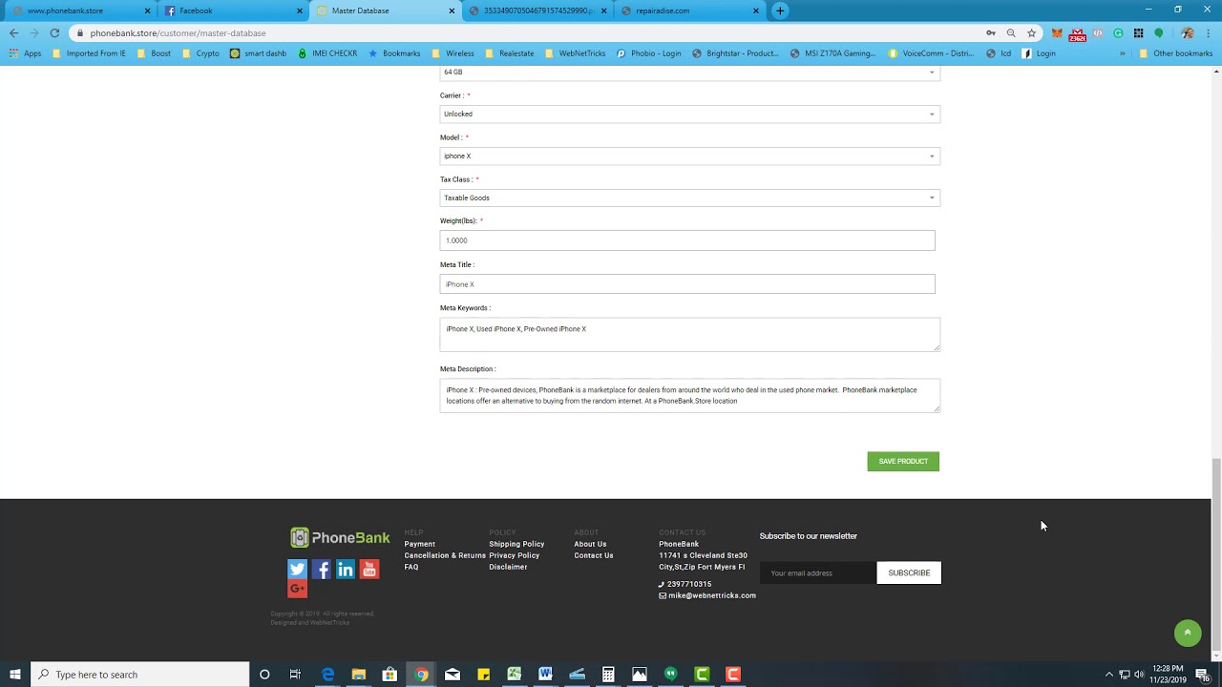Click the Weight(lbs) input field
This screenshot has height=687, width=1222.
point(687,240)
